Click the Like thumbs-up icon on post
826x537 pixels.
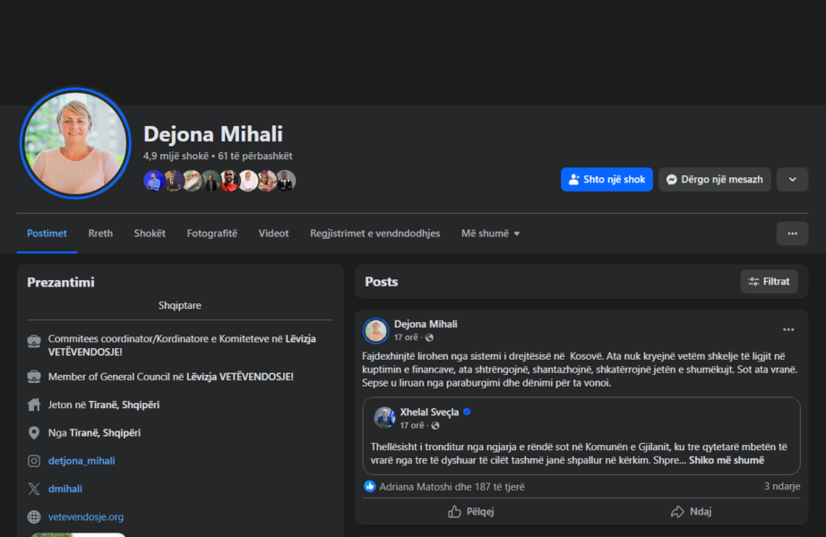click(x=455, y=512)
